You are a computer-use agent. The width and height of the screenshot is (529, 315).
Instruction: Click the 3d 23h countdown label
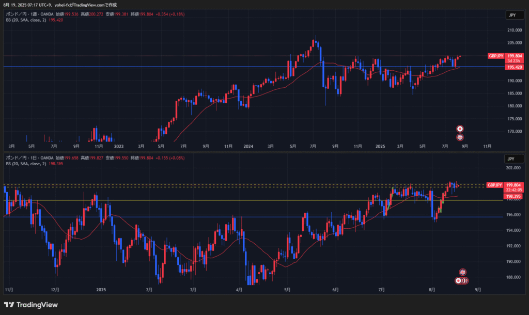coord(514,61)
